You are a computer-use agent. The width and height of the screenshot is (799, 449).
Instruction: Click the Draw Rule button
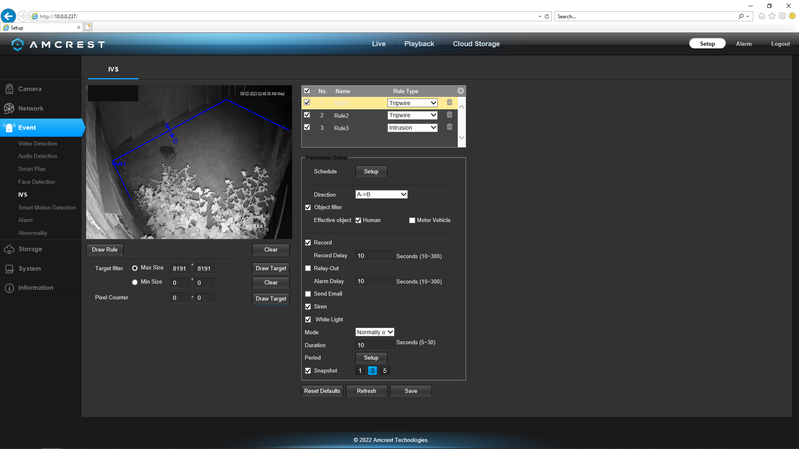(x=105, y=249)
